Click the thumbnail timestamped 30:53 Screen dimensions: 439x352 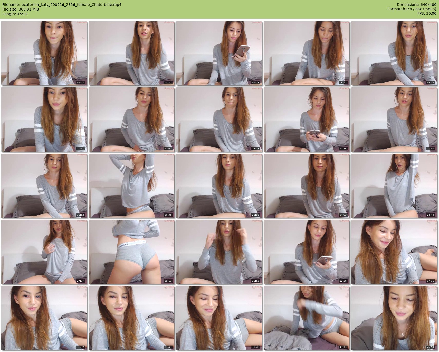(x=219, y=252)
